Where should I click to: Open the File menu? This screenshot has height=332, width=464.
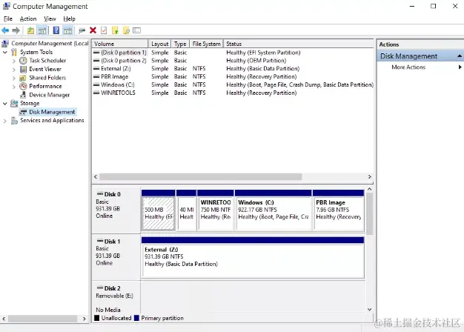(x=8, y=19)
